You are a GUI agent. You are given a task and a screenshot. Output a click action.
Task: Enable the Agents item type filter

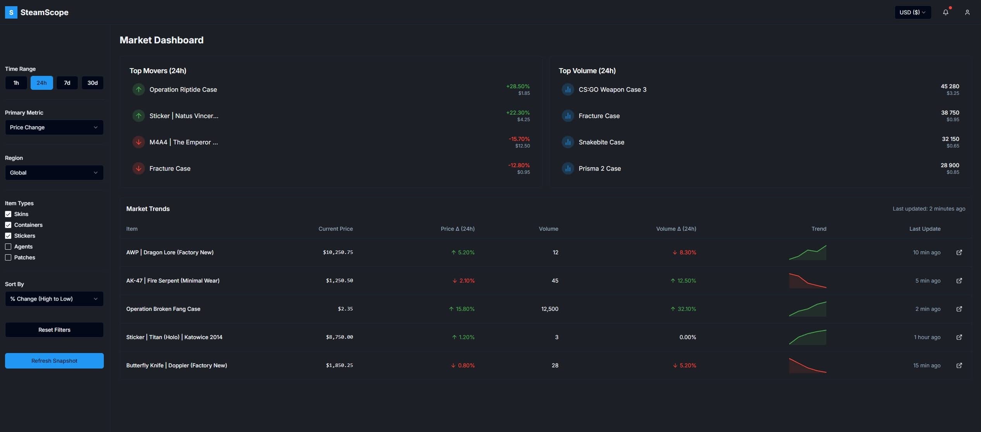pyautogui.click(x=8, y=247)
